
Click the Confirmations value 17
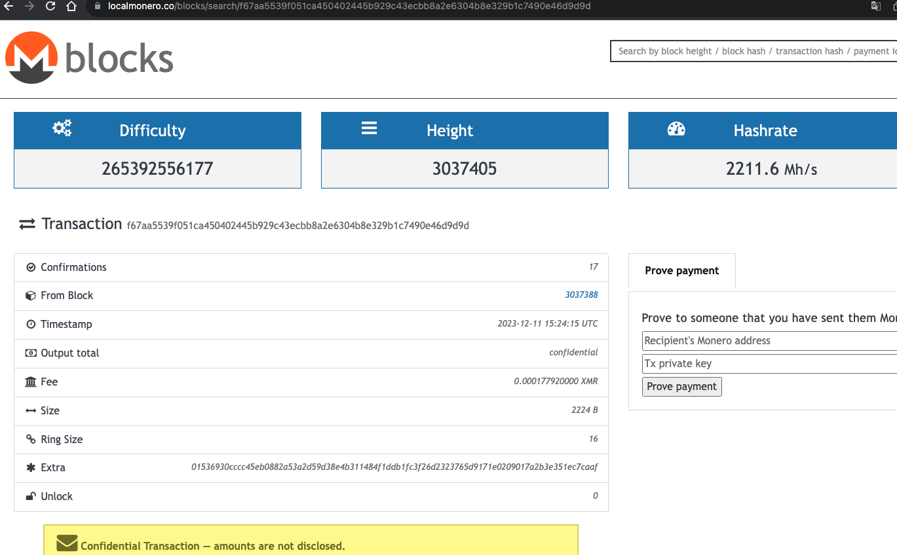(x=594, y=267)
